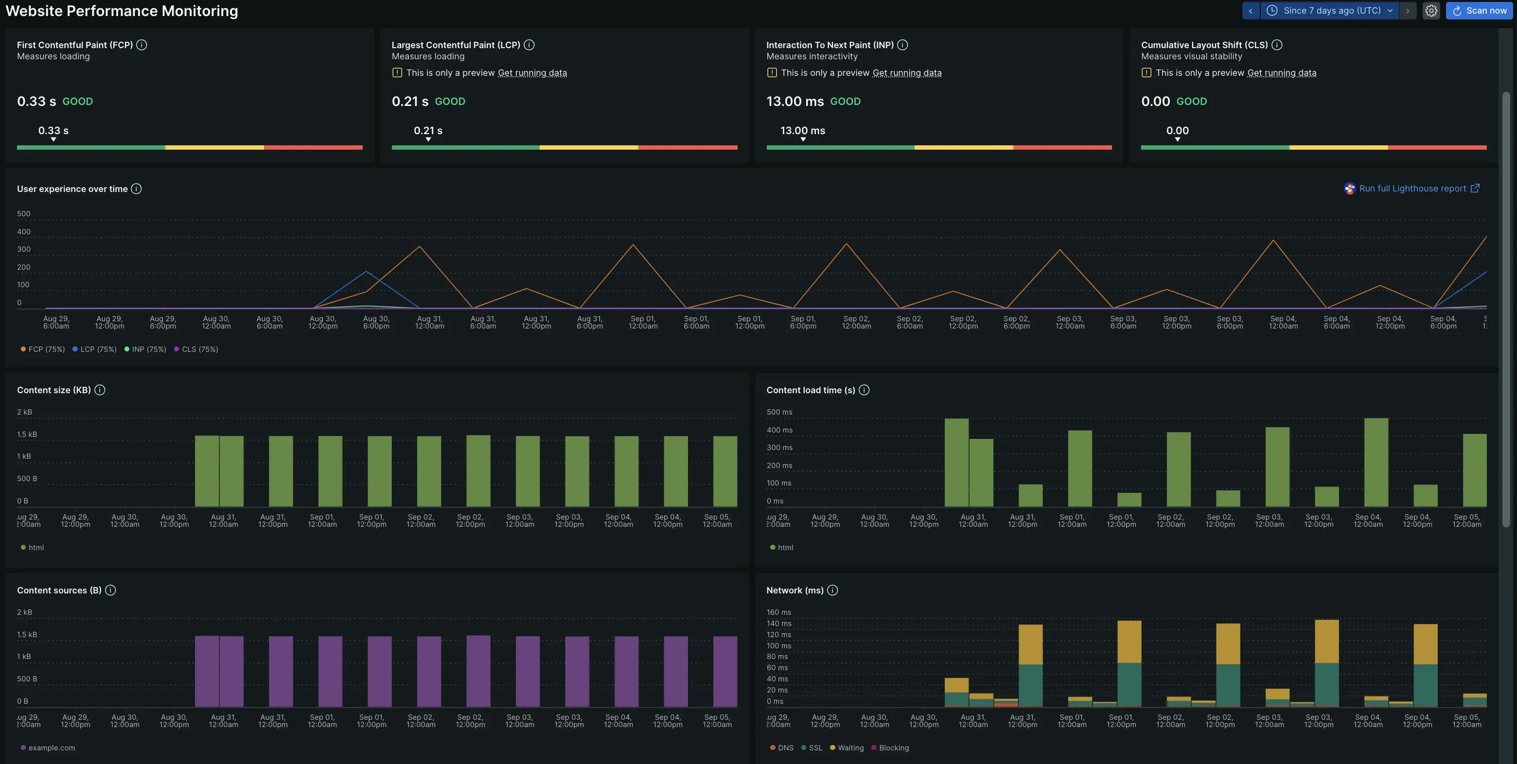
Task: Open the INP metric info tooltip icon
Action: [x=902, y=45]
